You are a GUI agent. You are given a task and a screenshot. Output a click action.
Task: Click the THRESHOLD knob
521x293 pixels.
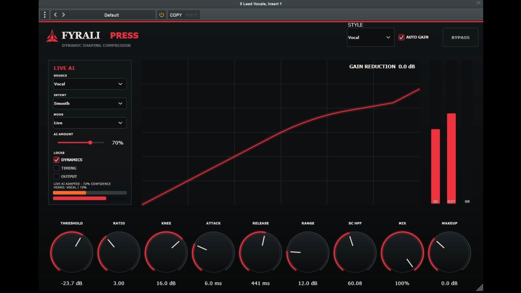[x=72, y=252]
